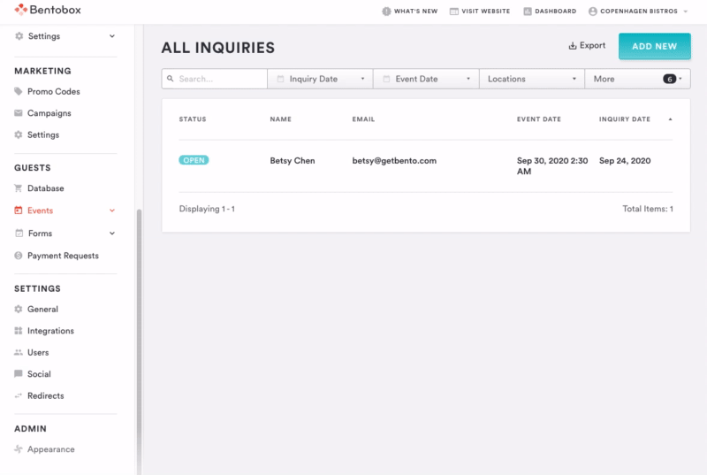
Task: Click the STATUS column header
Action: [x=193, y=119]
